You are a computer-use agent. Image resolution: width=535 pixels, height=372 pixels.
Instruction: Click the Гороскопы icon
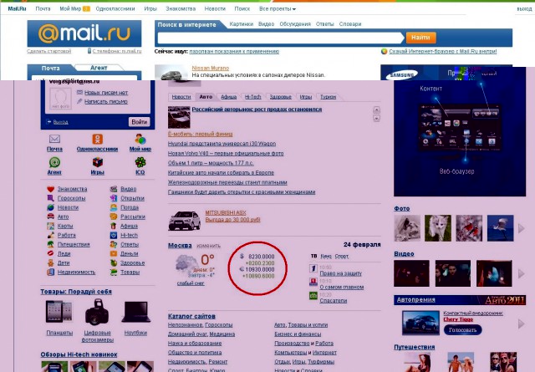pos(50,198)
